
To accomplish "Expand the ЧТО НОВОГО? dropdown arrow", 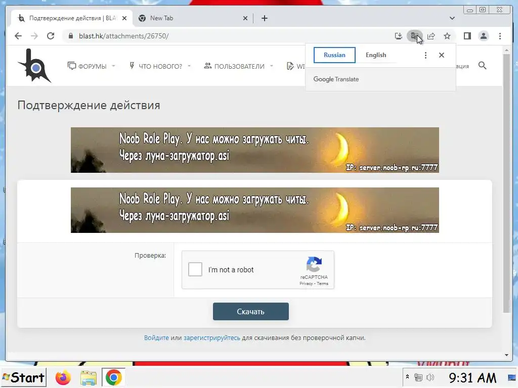I will [x=189, y=66].
